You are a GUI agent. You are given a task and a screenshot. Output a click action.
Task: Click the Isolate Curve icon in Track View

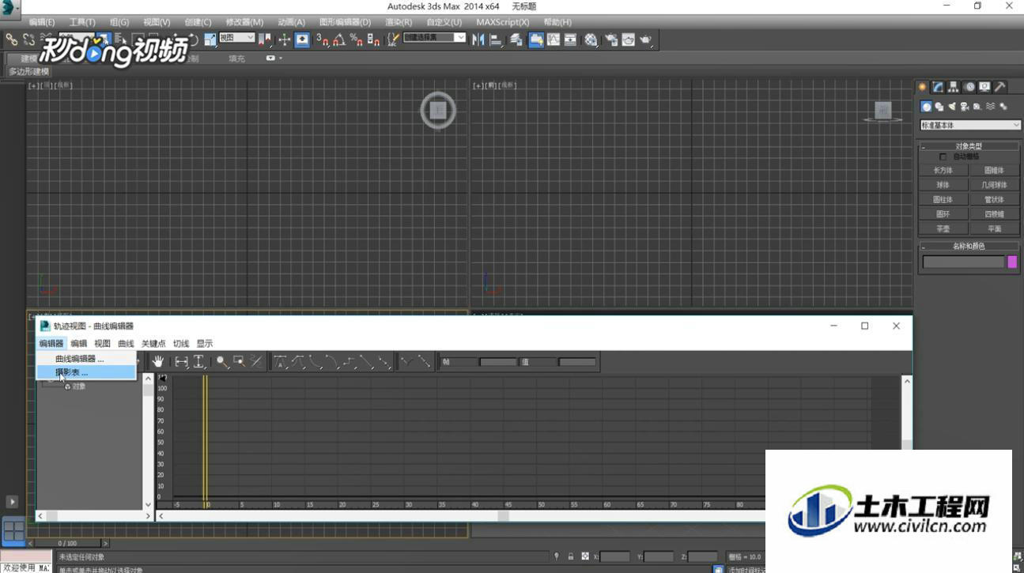pos(256,362)
